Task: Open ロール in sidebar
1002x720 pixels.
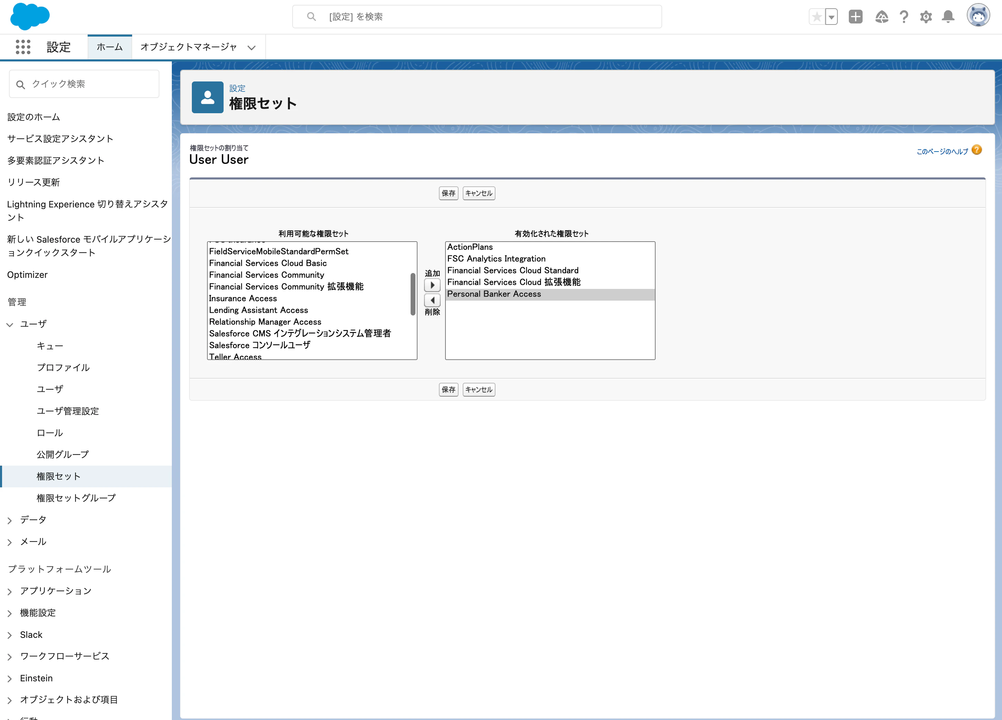Action: pyautogui.click(x=50, y=433)
